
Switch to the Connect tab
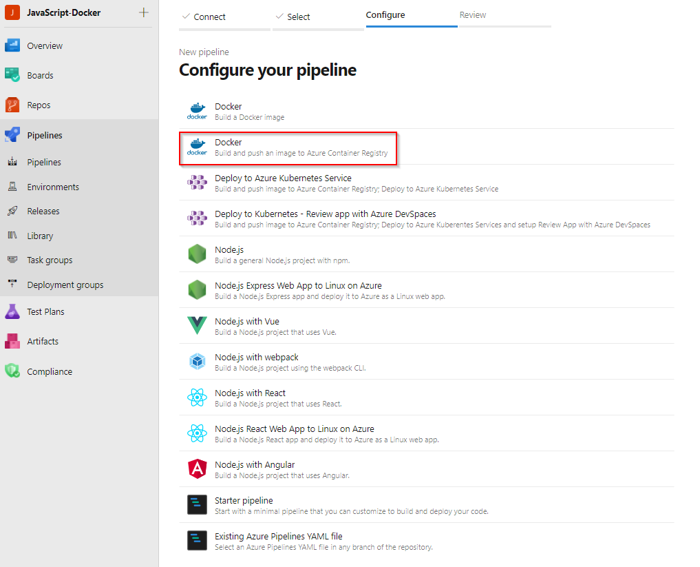pos(209,17)
